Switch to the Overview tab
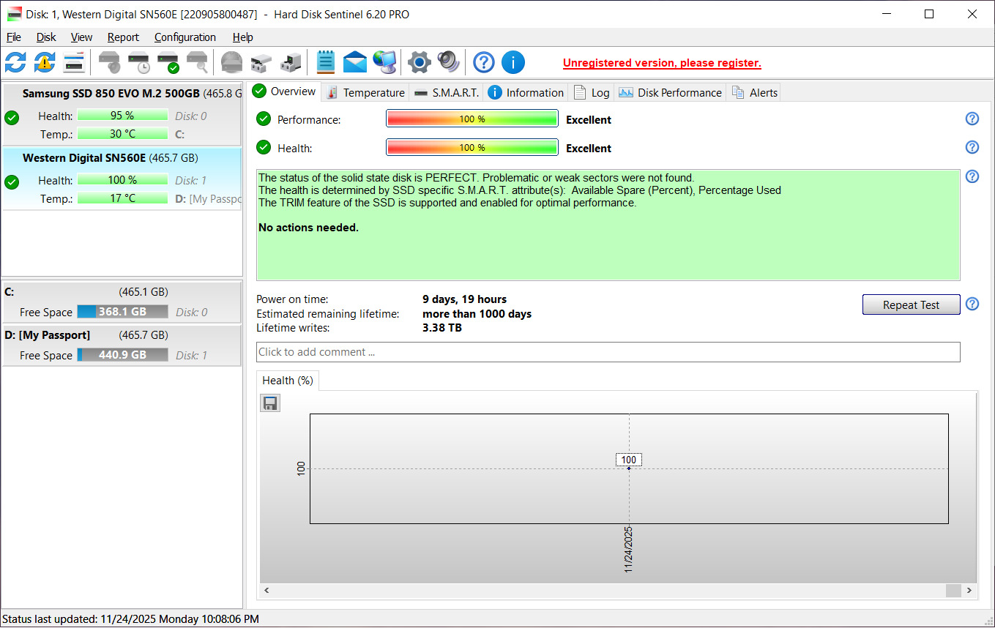The width and height of the screenshot is (995, 628). 284,91
